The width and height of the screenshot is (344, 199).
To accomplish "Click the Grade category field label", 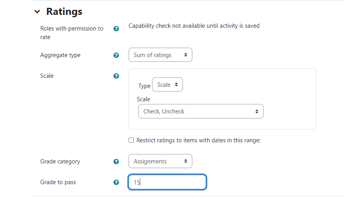I will [60, 161].
